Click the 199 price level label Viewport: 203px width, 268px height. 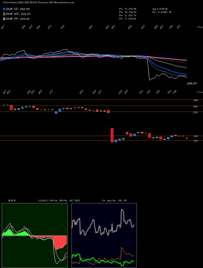(195, 136)
